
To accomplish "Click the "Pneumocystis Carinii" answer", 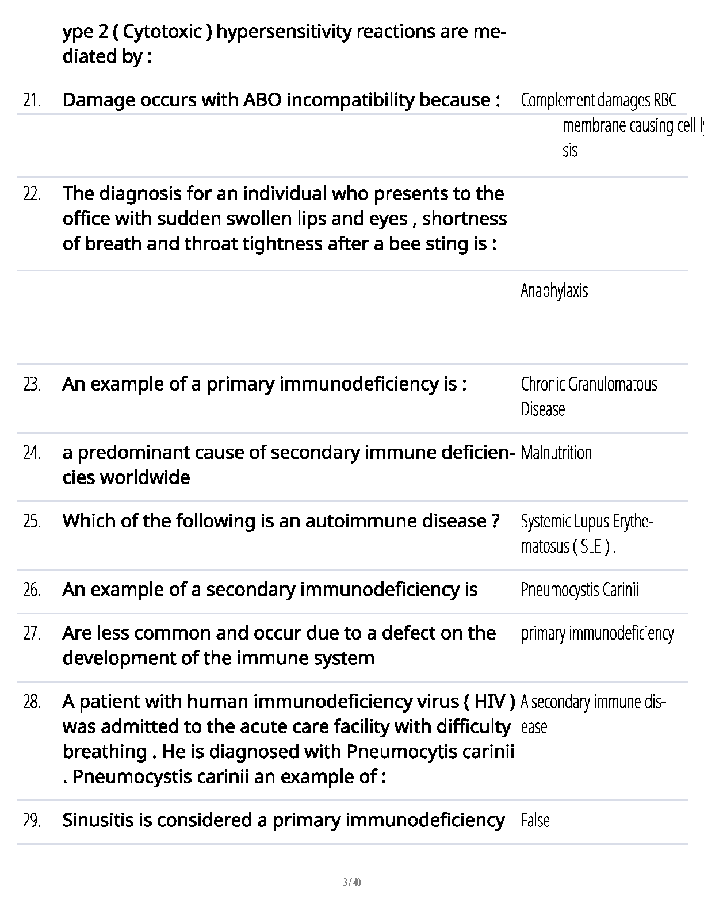I will coord(579,590).
